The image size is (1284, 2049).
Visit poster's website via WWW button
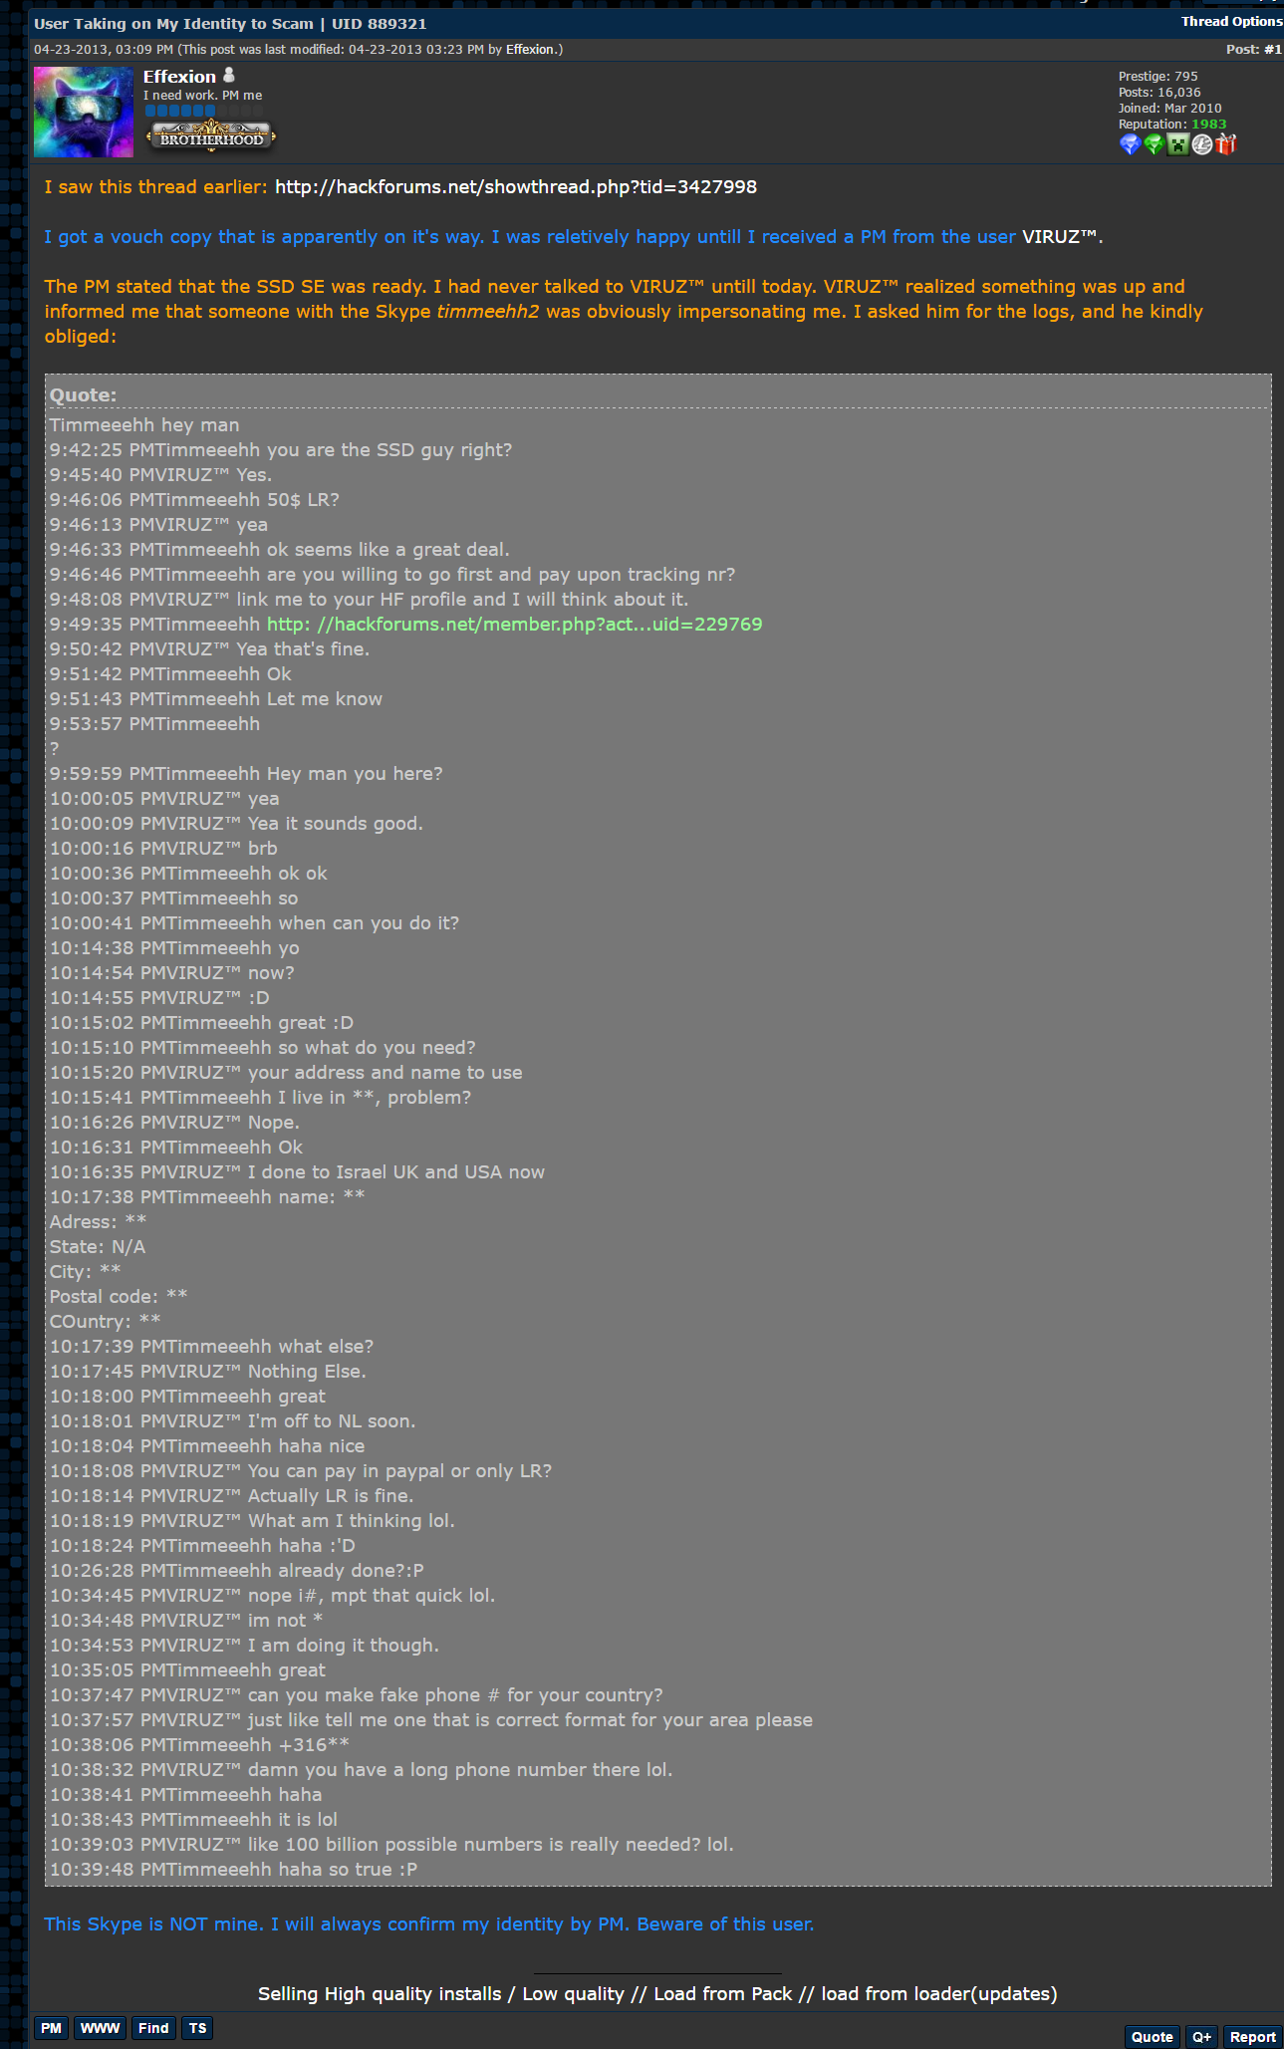100,2028
